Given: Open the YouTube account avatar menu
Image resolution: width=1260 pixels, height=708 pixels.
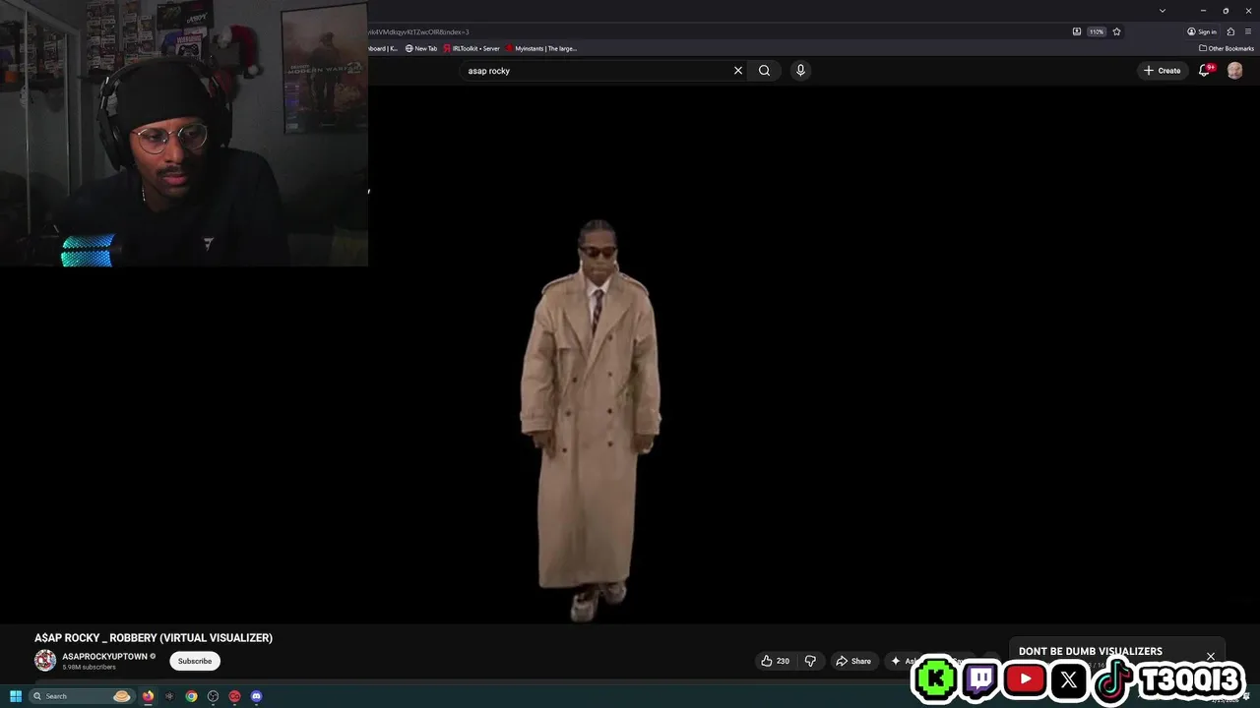Looking at the screenshot, I should (1234, 71).
